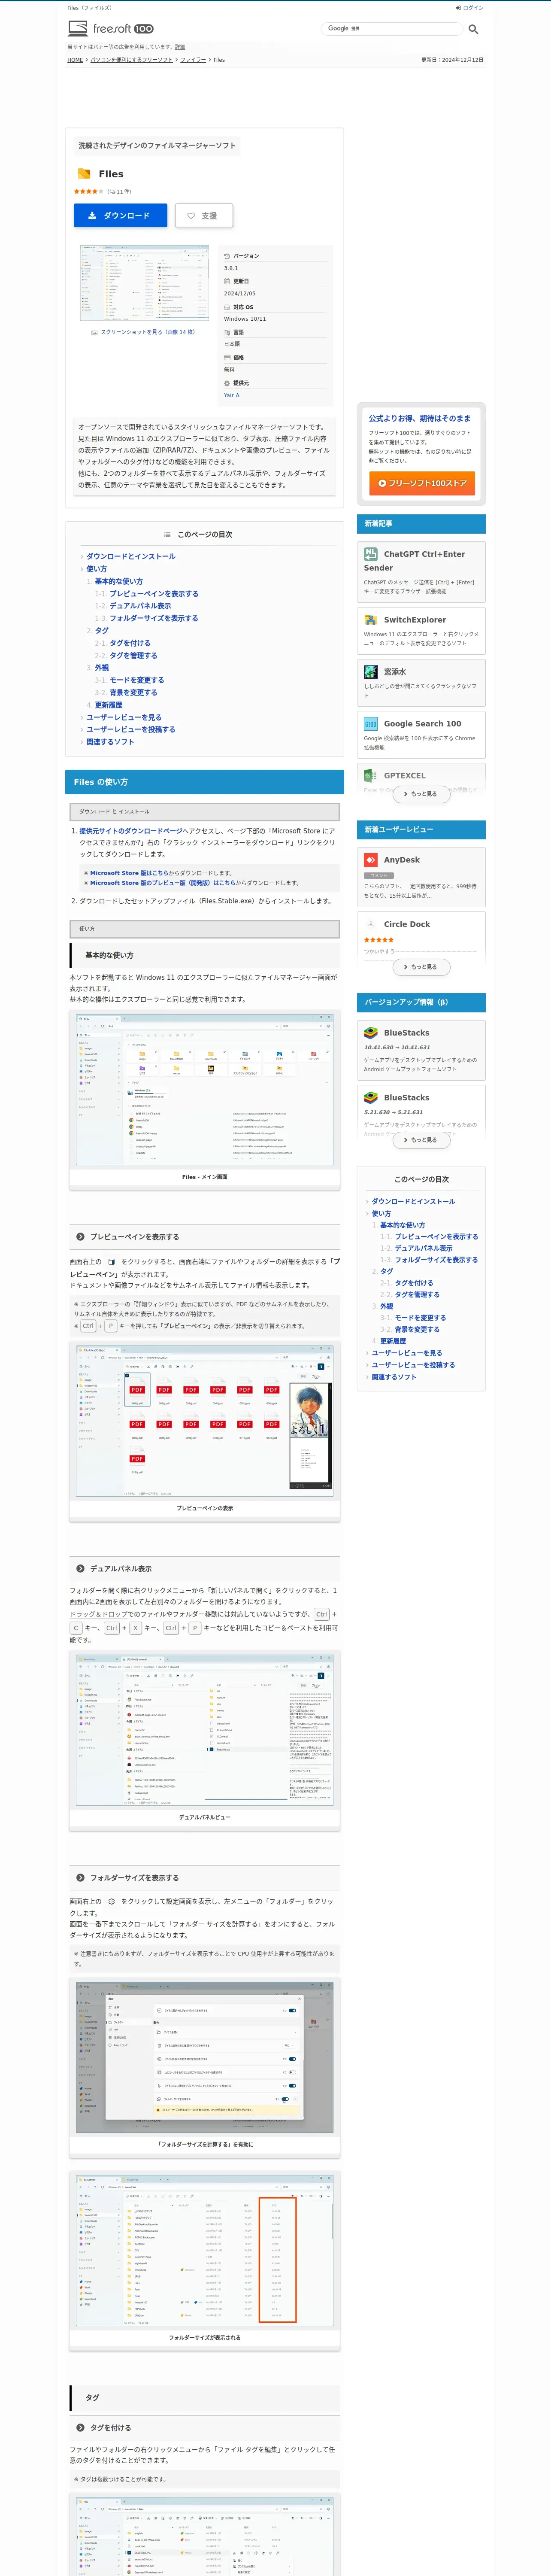Open スクリーンショットを見る（画像 14 枚）link

(148, 332)
